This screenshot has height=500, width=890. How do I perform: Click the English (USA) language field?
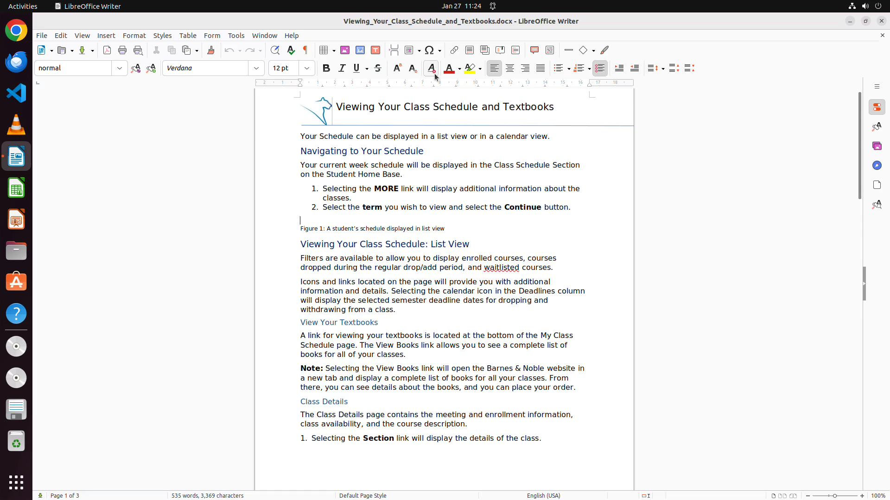click(543, 495)
